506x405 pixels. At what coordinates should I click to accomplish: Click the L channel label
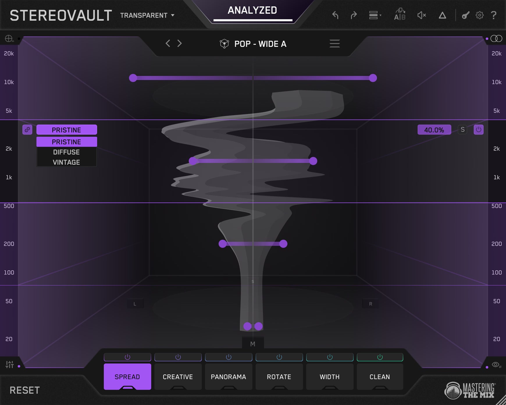135,304
